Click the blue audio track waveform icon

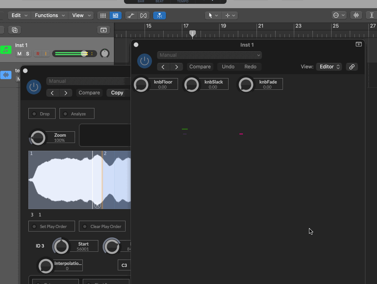point(6,75)
